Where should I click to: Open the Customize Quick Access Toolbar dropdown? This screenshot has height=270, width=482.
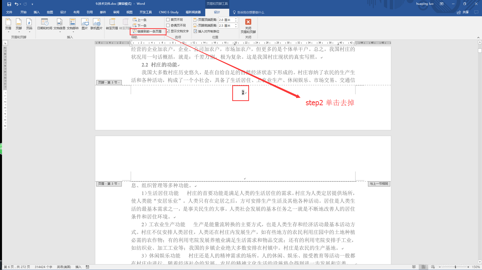32,4
